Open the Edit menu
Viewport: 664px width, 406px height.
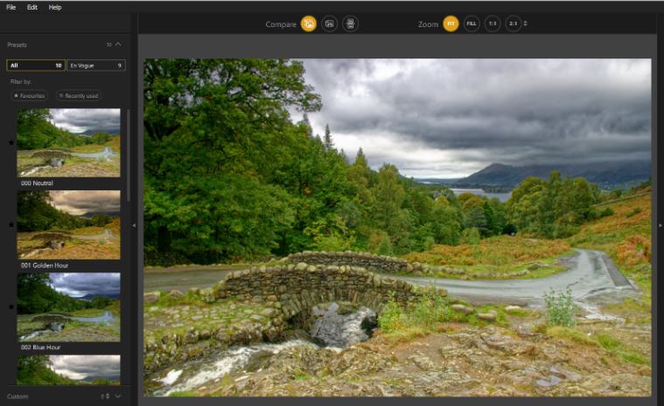coord(32,7)
